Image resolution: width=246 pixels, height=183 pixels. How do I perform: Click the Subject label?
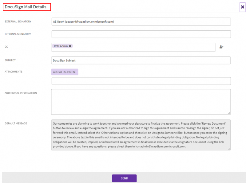point(10,60)
